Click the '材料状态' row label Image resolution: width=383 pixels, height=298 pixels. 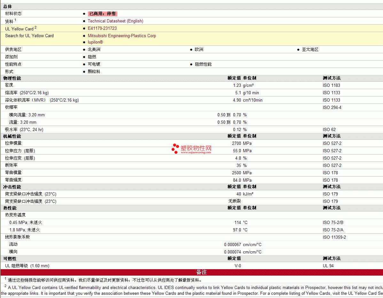pyautogui.click(x=13, y=14)
